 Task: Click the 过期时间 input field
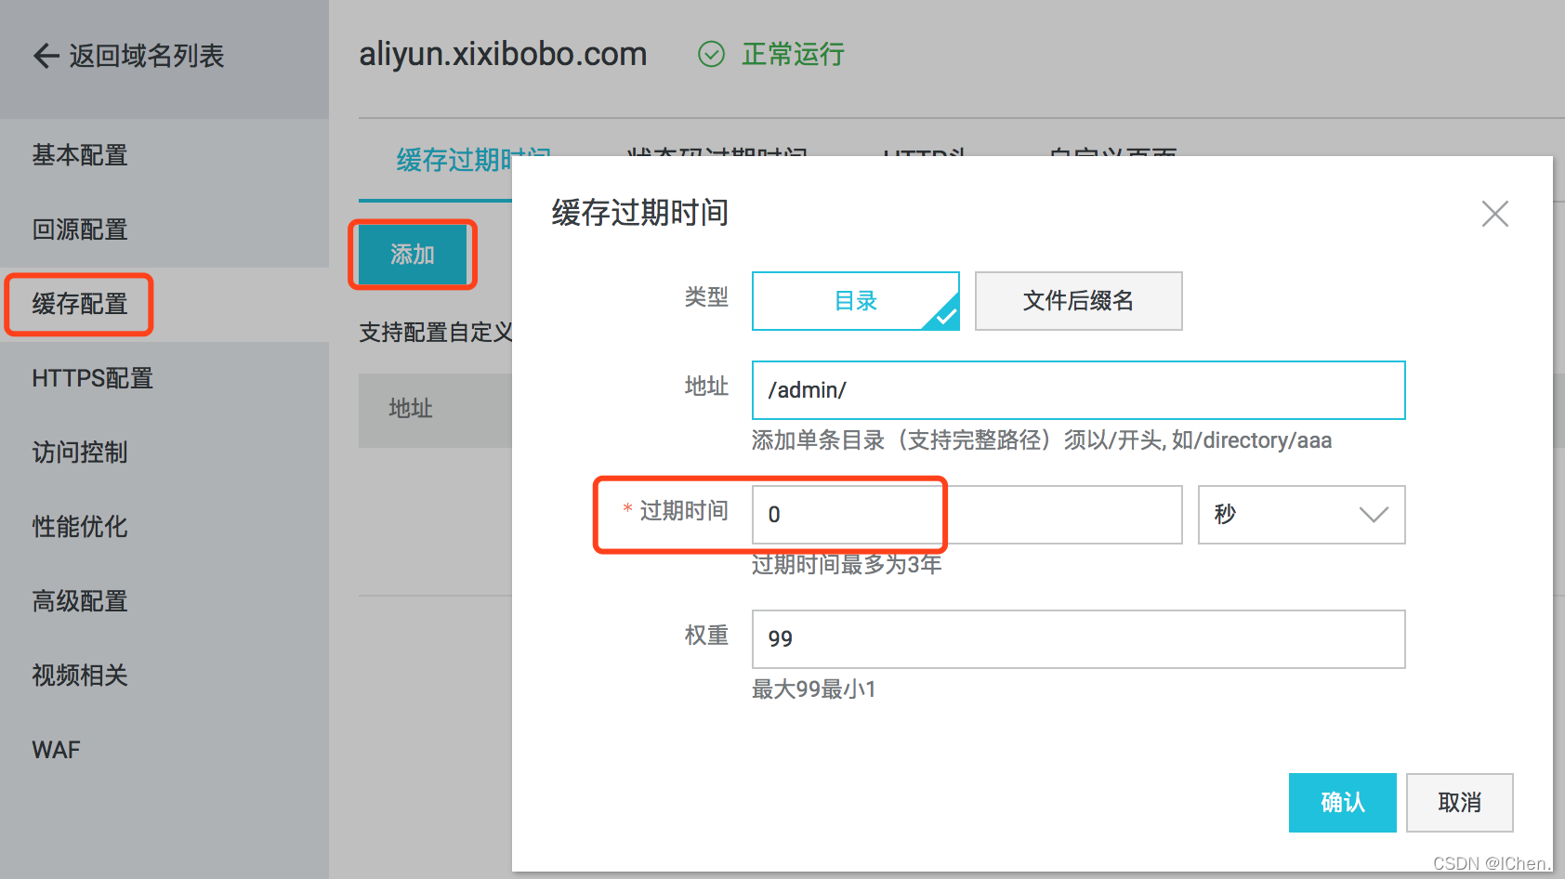pos(967,515)
